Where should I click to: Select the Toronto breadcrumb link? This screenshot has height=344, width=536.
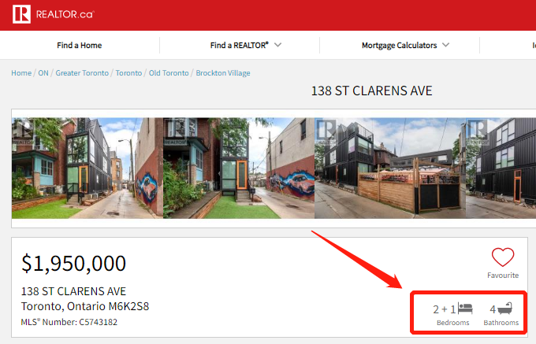[x=128, y=73]
